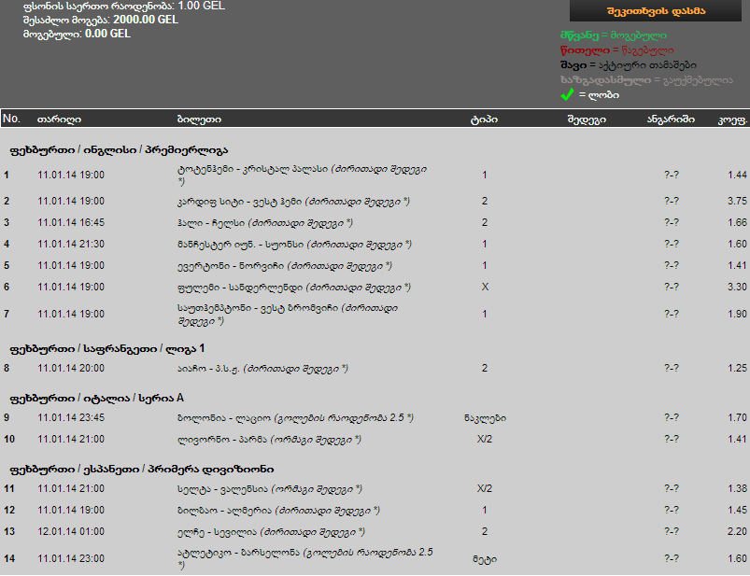Image resolution: width=750 pixels, height=576 pixels.
Task: Click bet type 'X' in Fulham row
Action: tap(485, 287)
